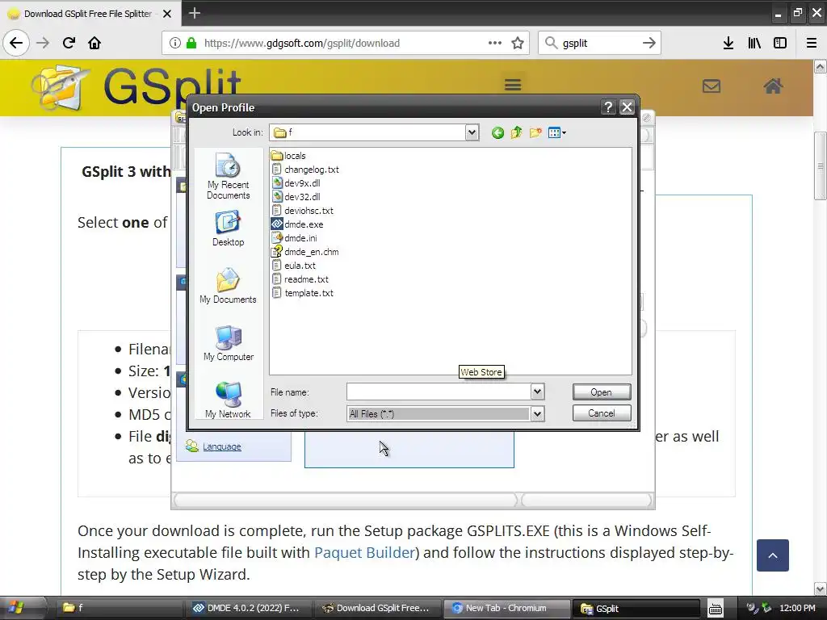Click the help question mark in Open Profile
The width and height of the screenshot is (827, 620).
click(x=608, y=107)
